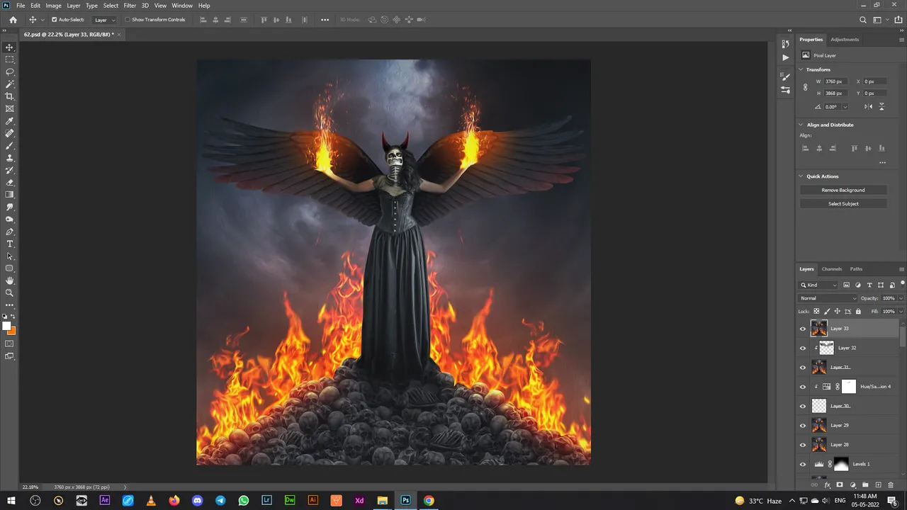Open blend mode Normal dropdown

pyautogui.click(x=828, y=298)
